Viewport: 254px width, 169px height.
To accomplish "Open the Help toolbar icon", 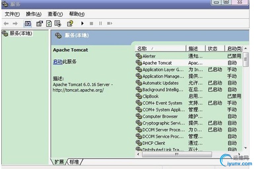I will point(70,24).
